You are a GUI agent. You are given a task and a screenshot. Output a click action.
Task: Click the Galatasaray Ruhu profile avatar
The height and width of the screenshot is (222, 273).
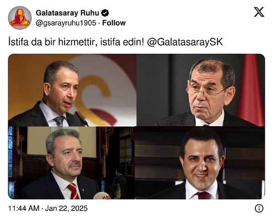(20, 18)
